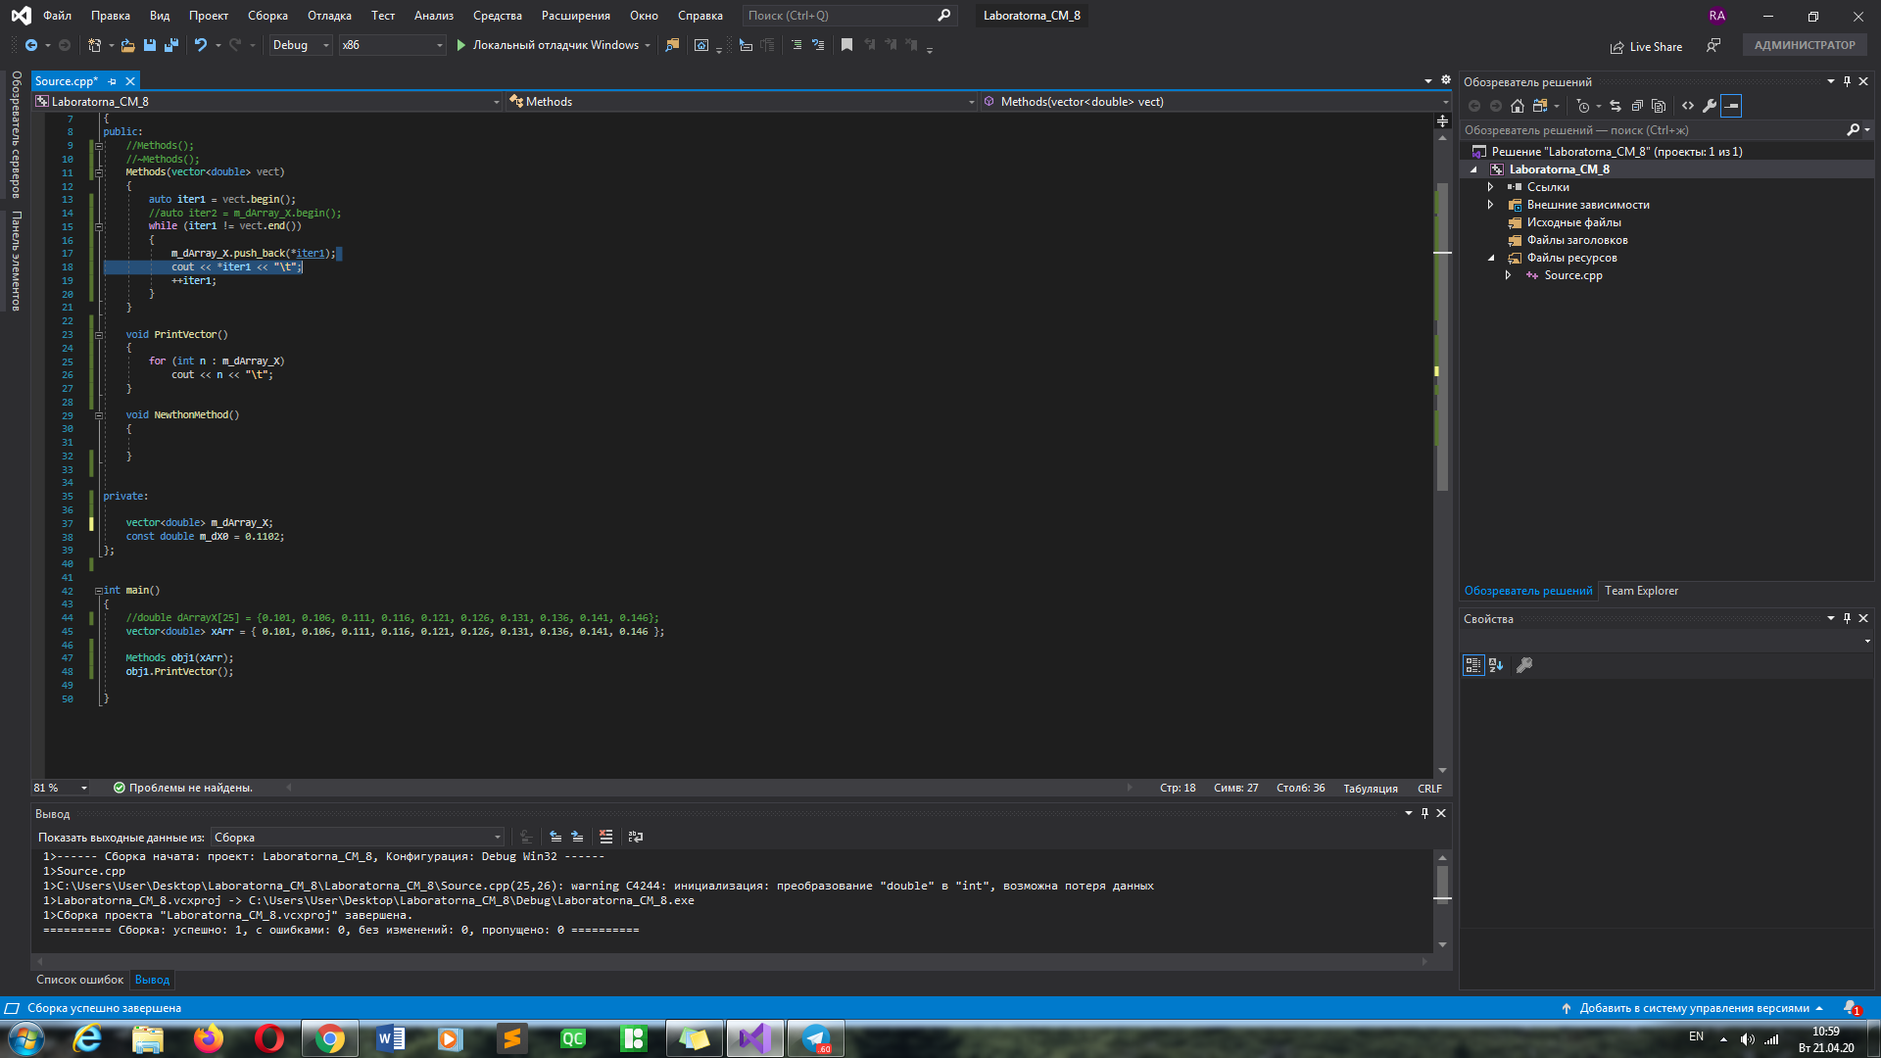This screenshot has width=1881, height=1058.
Task: Switch to the Team Explorer tab
Action: click(x=1641, y=591)
